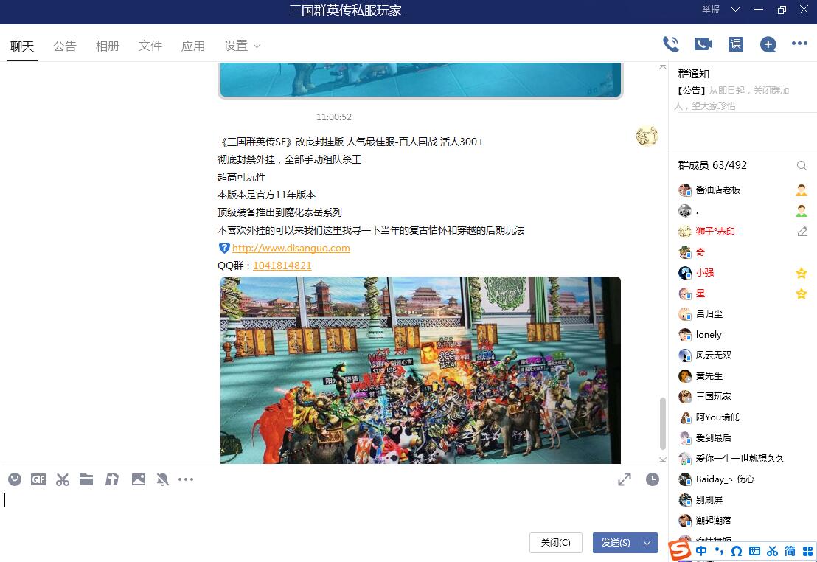This screenshot has height=562, width=817.
Task: Open the GIF sticker panel
Action: click(x=38, y=479)
